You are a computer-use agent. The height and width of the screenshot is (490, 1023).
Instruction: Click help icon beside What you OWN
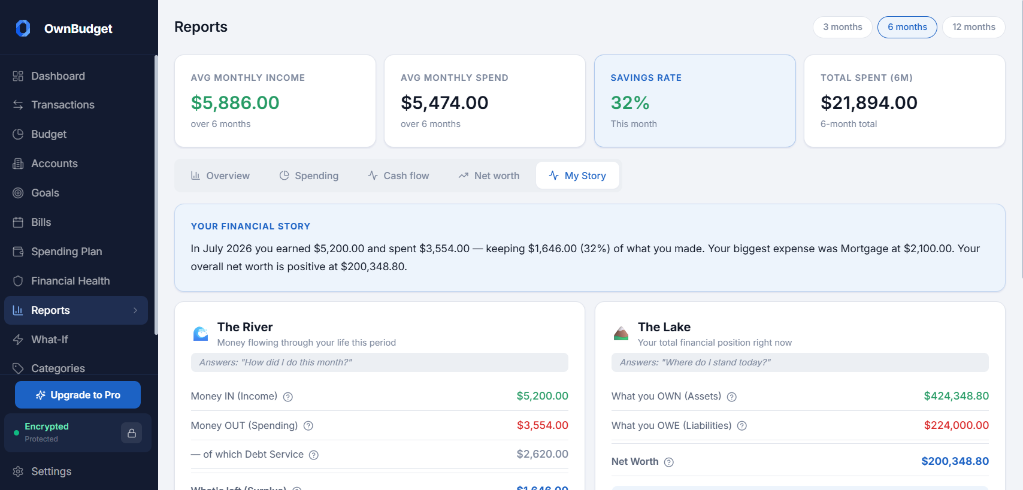point(731,397)
